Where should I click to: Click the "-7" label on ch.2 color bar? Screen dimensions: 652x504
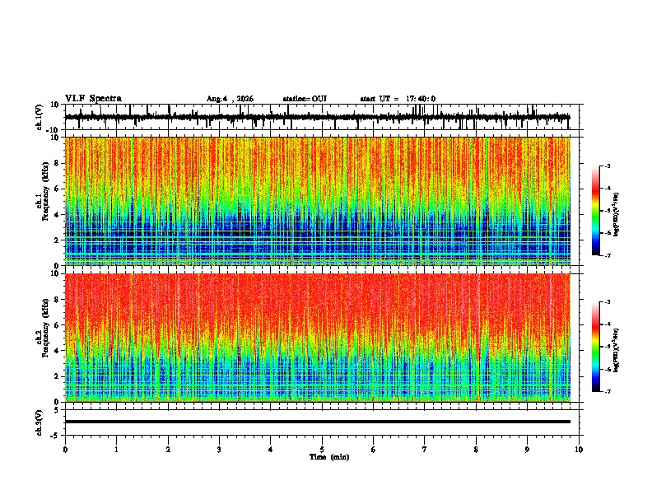pyautogui.click(x=608, y=391)
